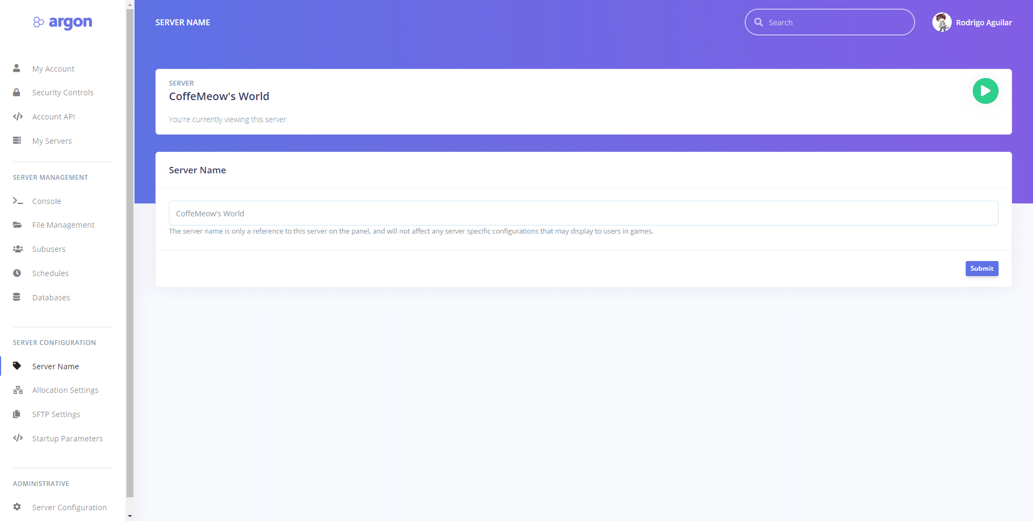Open Account API section

coord(53,117)
